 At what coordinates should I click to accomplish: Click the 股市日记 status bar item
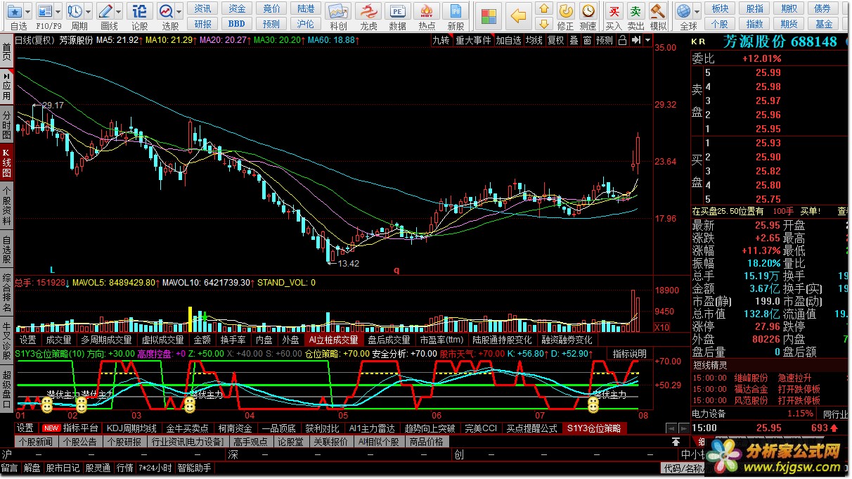[x=63, y=468]
